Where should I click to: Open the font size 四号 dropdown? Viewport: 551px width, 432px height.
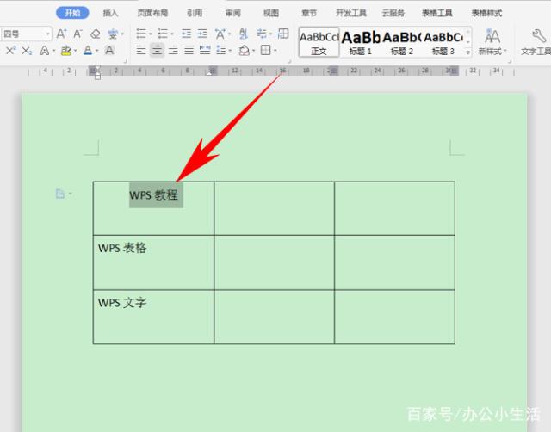tap(48, 34)
